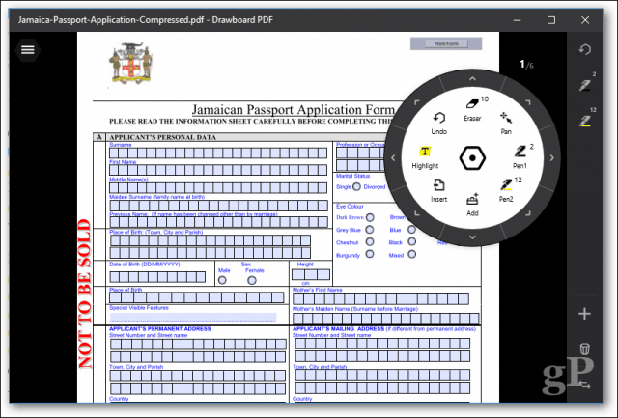Select Burgundy eye colour radio

tap(370, 254)
